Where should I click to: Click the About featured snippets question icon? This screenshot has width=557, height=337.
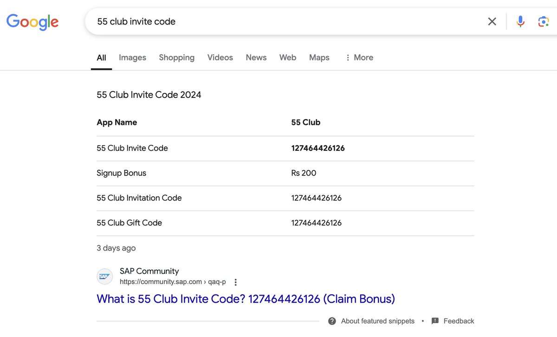click(x=332, y=321)
